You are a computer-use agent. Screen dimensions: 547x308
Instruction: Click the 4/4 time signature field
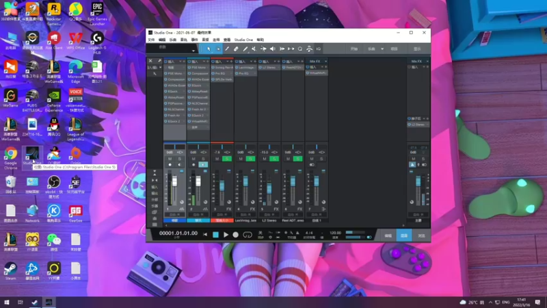click(x=309, y=233)
